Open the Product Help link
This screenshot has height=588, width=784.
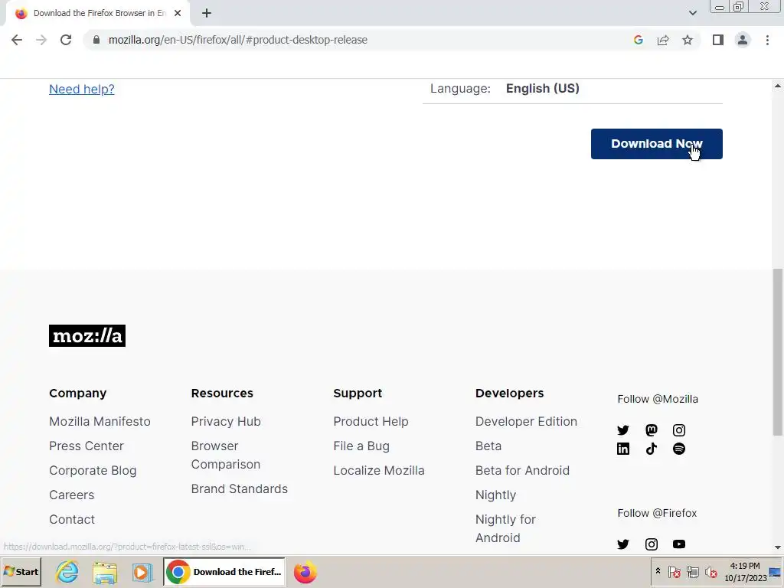371,422
